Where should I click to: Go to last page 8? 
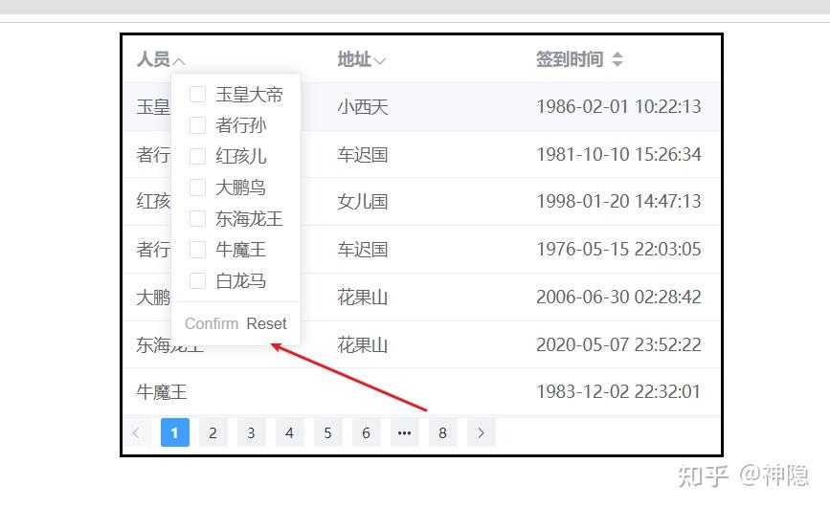click(442, 432)
